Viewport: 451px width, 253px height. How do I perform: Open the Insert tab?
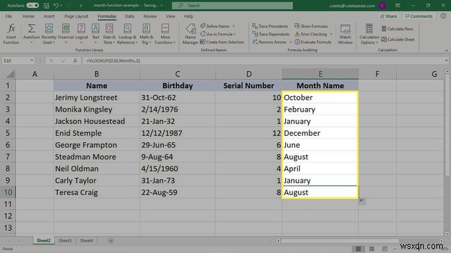[x=49, y=17]
